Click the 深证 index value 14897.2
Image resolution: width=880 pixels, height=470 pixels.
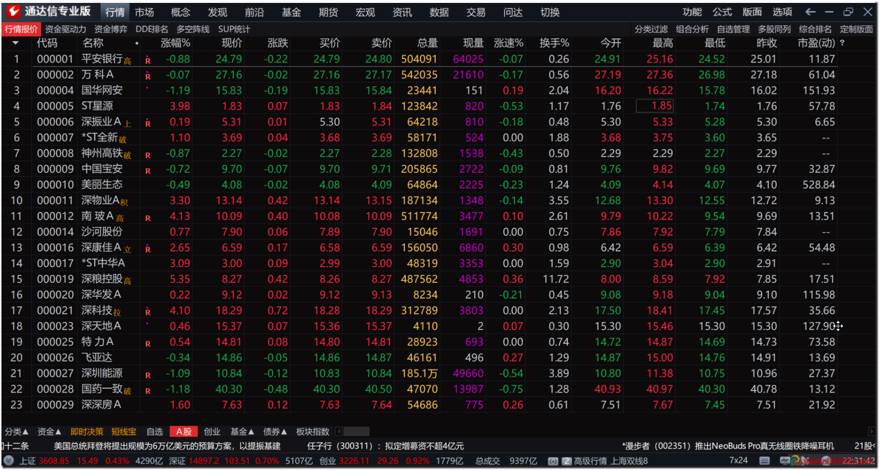pyautogui.click(x=204, y=461)
